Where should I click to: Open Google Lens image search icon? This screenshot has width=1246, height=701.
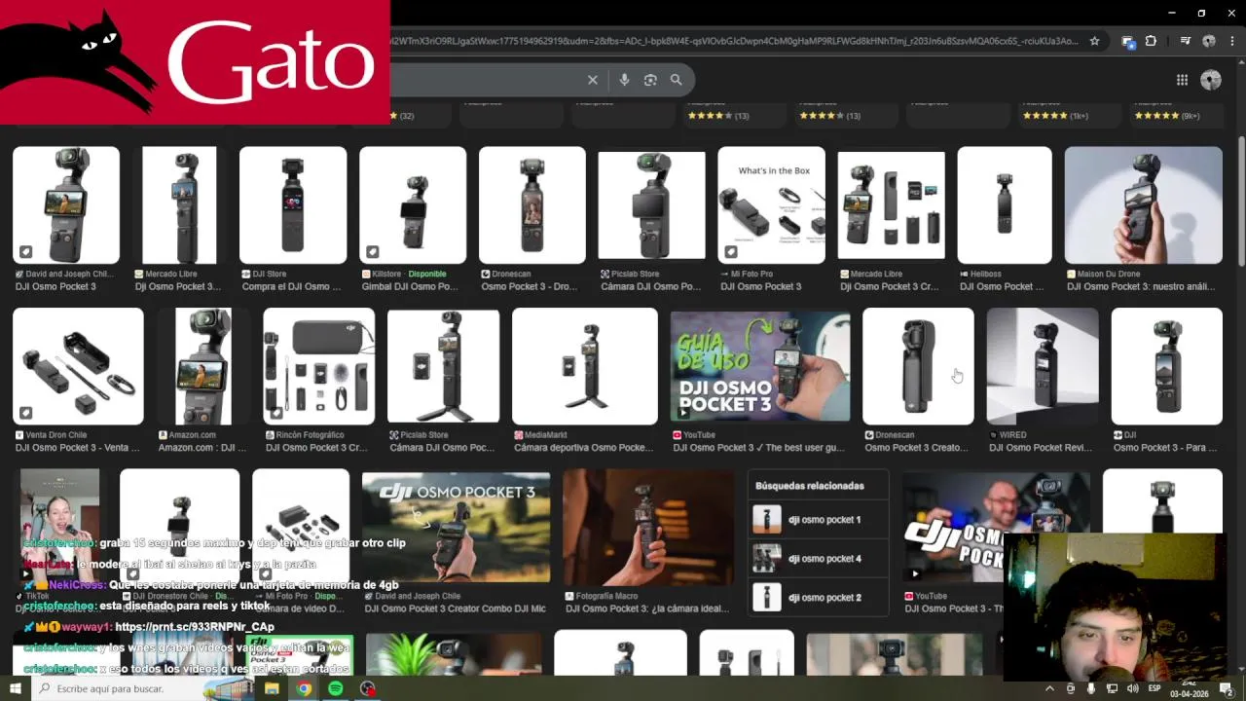(650, 80)
